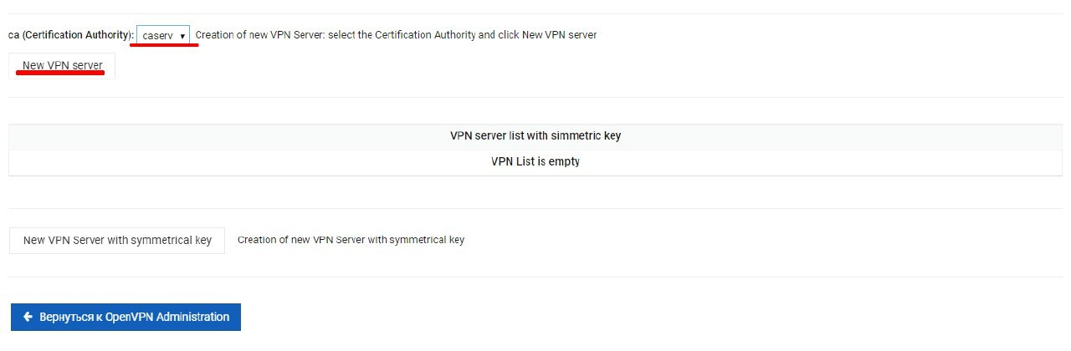Click the VPN server list table header
The height and width of the screenshot is (351, 1071).
pos(535,137)
